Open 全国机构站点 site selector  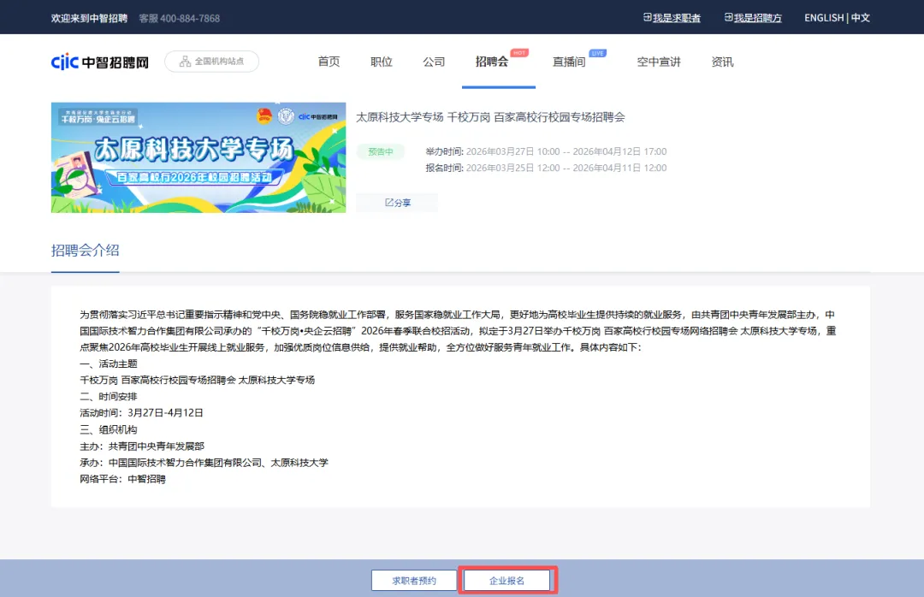point(211,62)
